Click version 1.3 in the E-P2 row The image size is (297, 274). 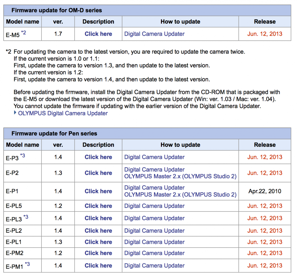[x=58, y=173]
